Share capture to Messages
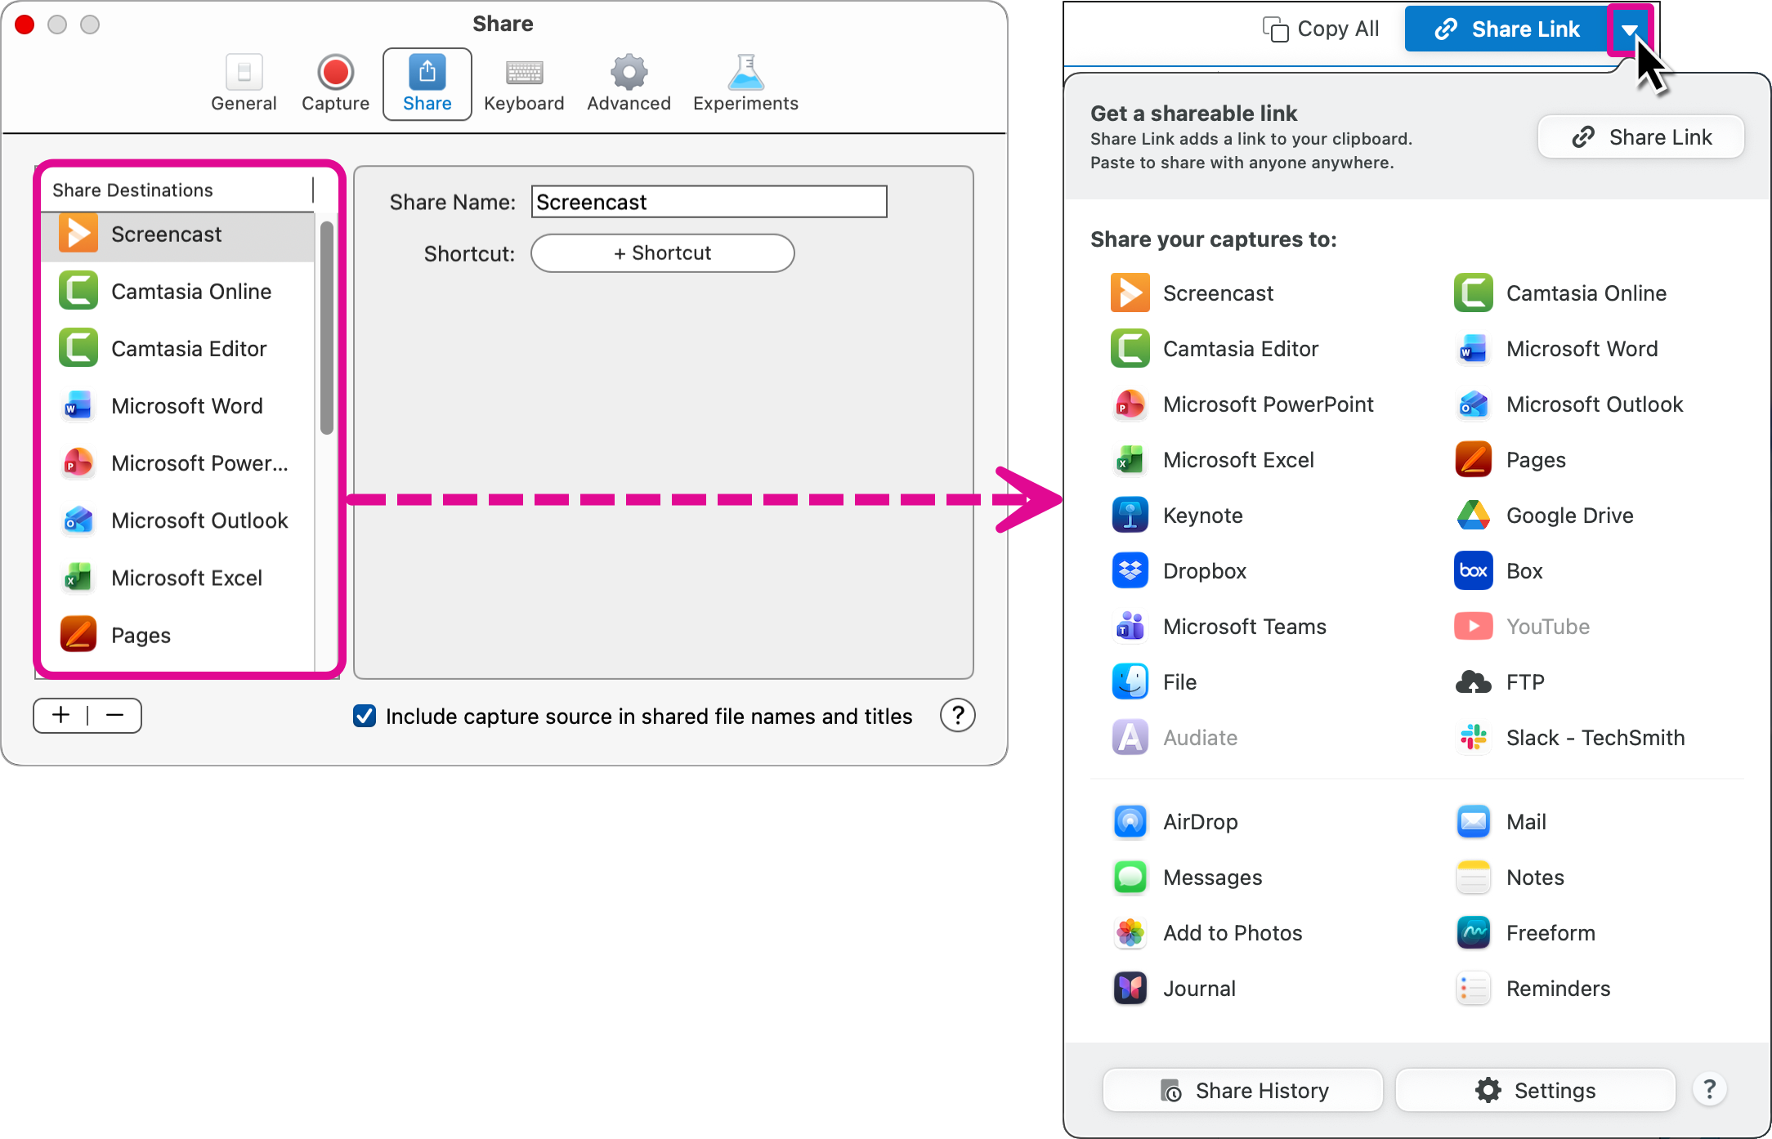This screenshot has height=1139, width=1772. (1187, 878)
